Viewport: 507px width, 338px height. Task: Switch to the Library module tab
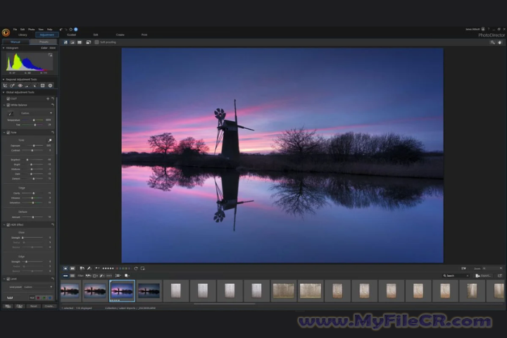coord(23,35)
